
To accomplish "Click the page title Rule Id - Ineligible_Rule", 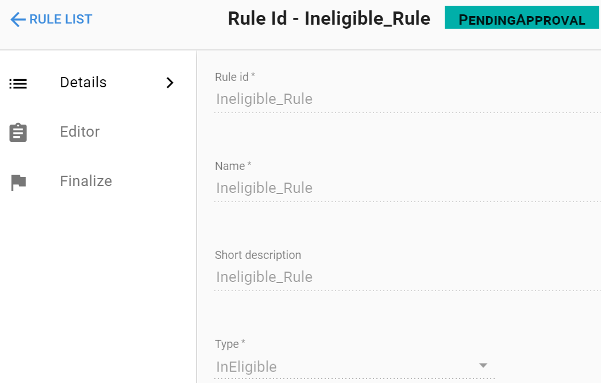I will (x=329, y=19).
